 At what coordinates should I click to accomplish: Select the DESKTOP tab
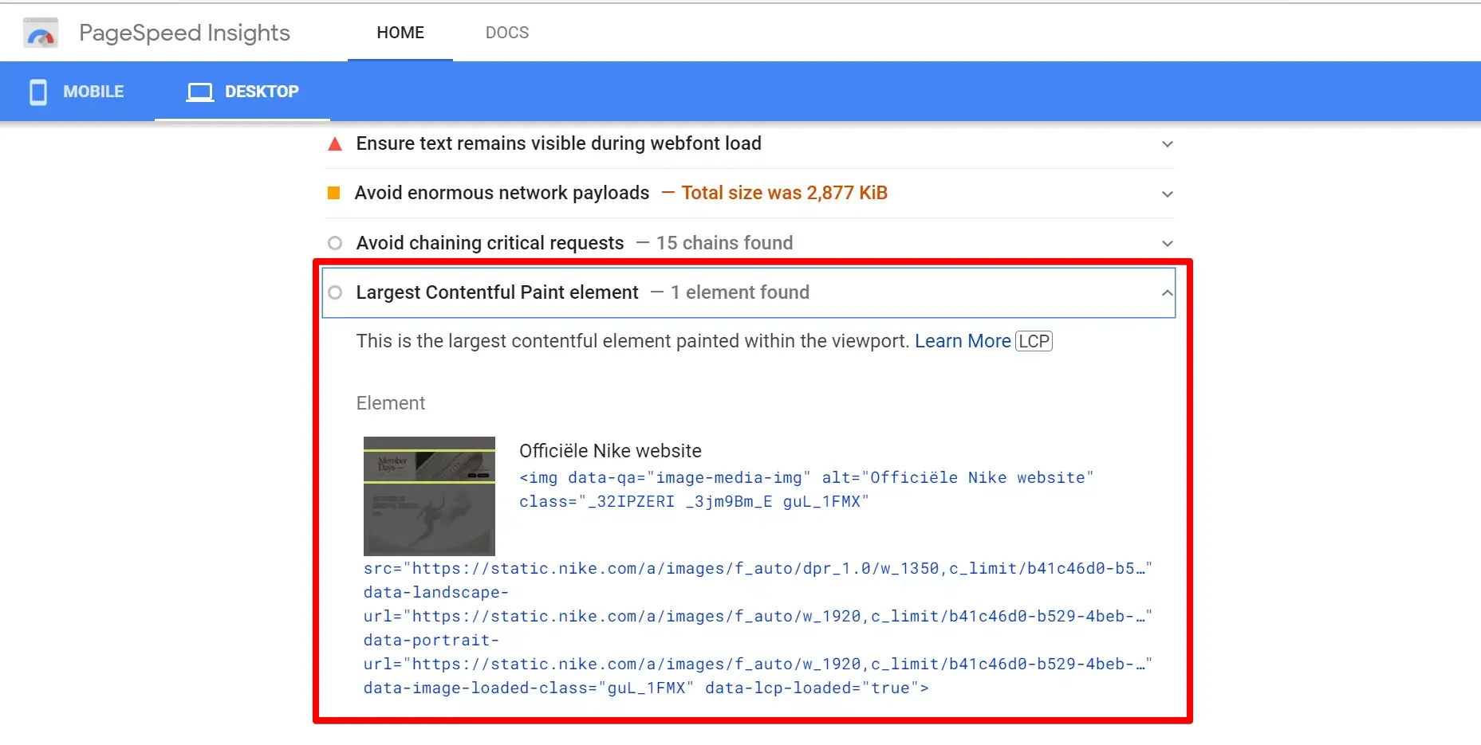242,92
